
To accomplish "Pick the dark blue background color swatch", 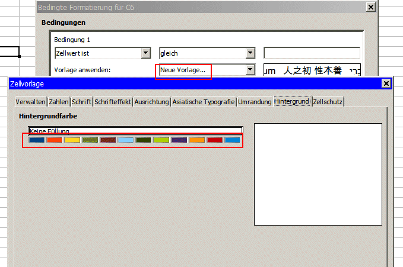I will [37, 140].
